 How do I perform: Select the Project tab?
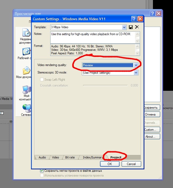116,157
